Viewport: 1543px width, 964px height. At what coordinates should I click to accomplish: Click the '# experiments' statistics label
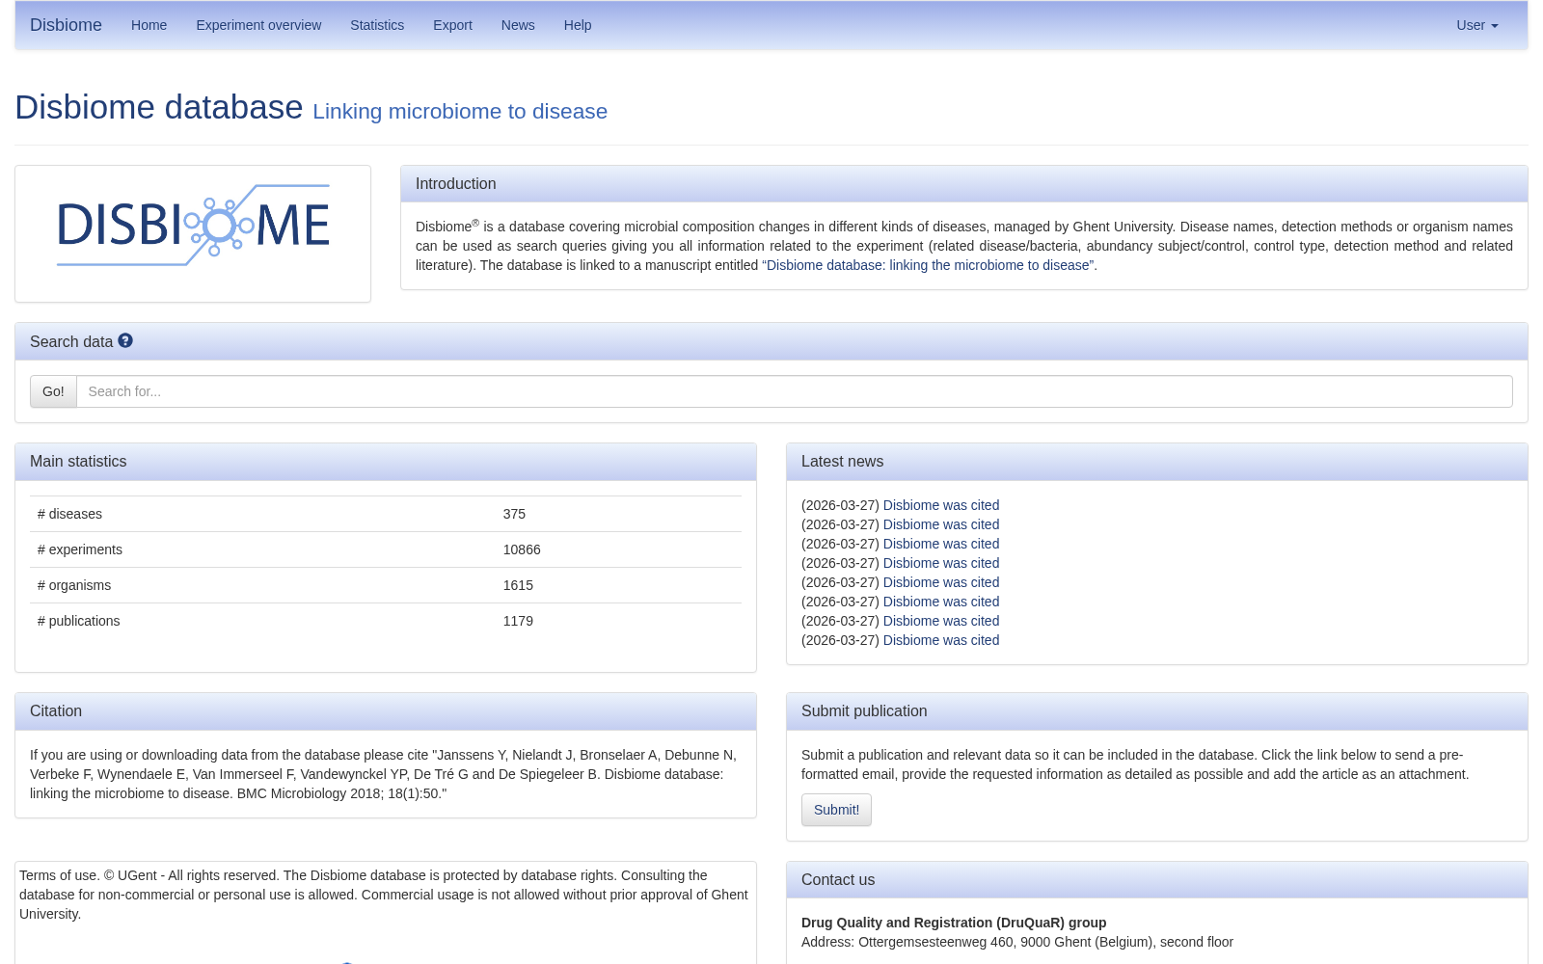coord(80,549)
